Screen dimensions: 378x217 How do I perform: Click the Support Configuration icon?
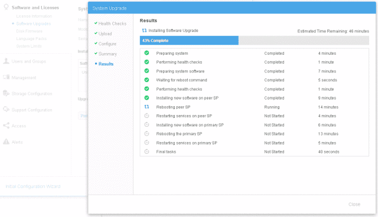point(6,110)
